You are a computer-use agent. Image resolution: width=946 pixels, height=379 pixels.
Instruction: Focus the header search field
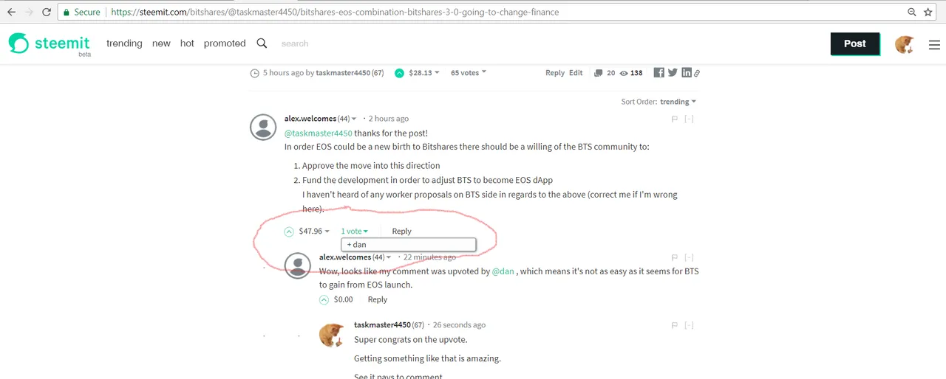(325, 44)
